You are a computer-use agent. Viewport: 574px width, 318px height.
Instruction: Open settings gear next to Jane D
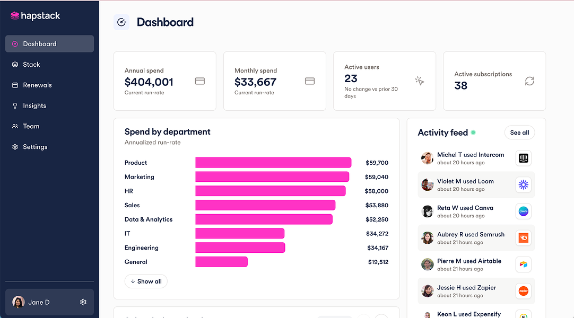point(83,302)
